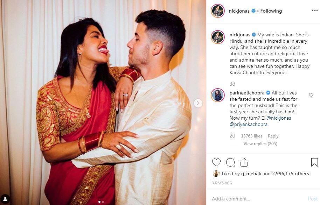Image resolution: width=320 pixels, height=205 pixels.
Task: Show tagged people icon on photo
Action: click(5, 199)
